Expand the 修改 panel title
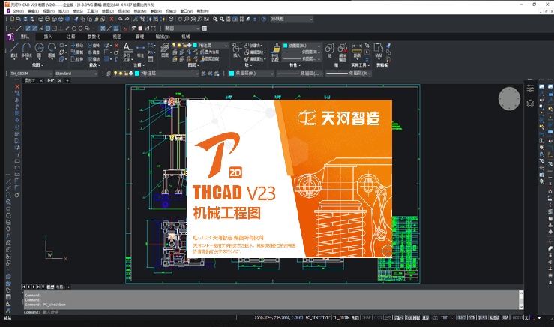The width and height of the screenshot is (554, 327). (x=94, y=65)
